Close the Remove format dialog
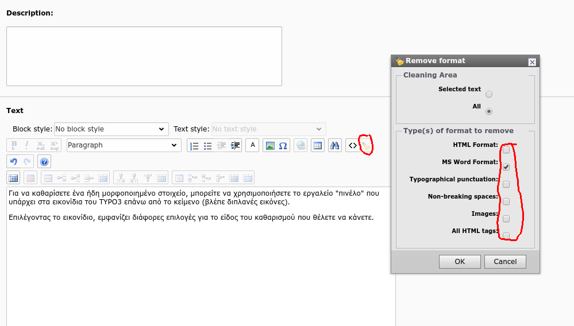The width and height of the screenshot is (574, 326). tap(532, 62)
